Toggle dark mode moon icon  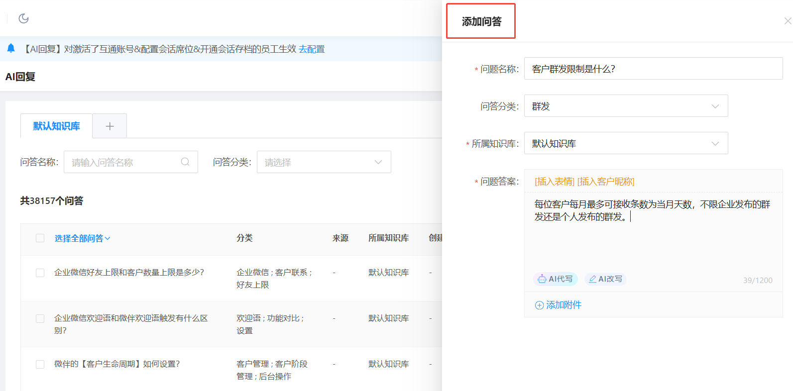click(x=23, y=18)
